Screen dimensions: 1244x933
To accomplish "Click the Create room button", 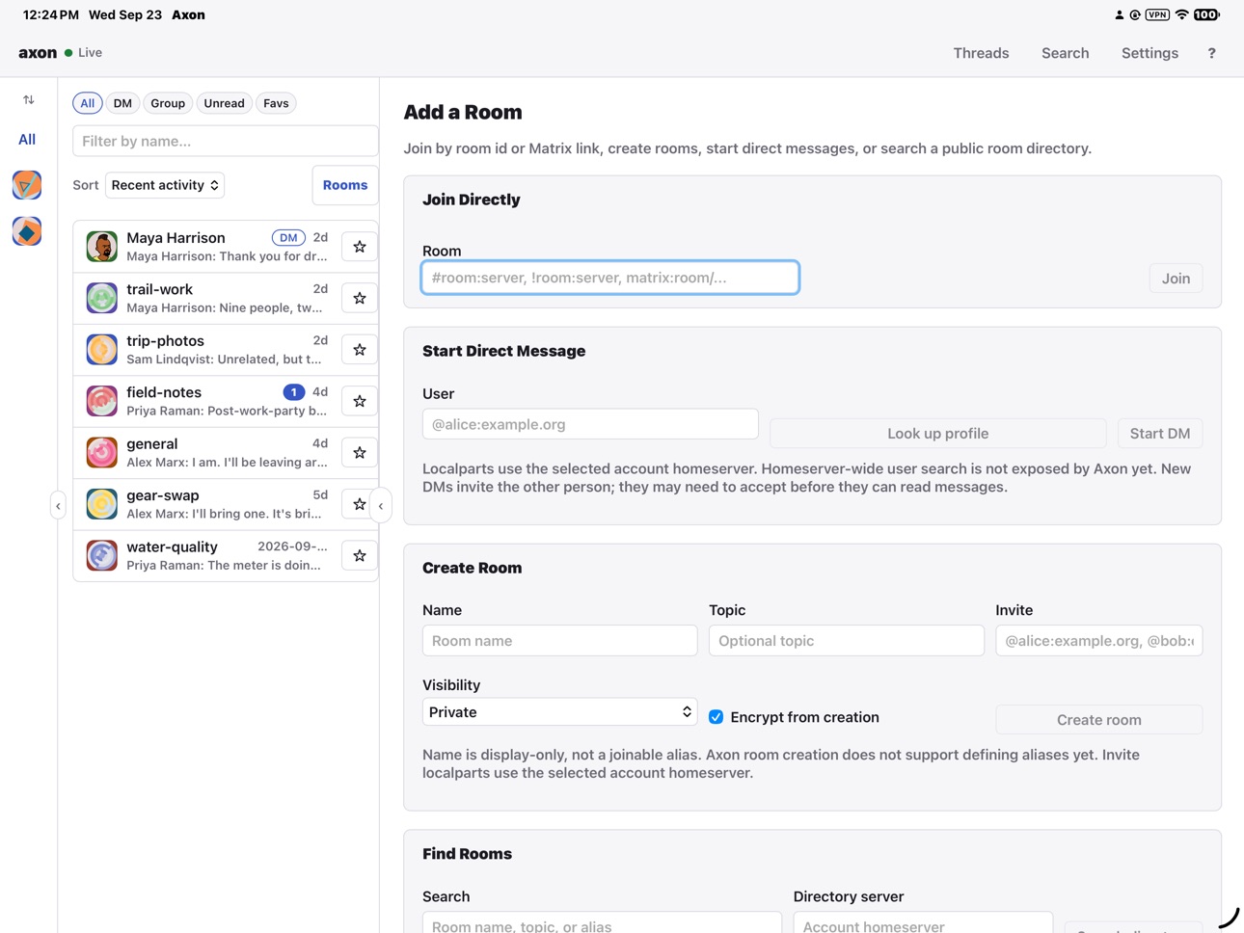I will 1098,720.
